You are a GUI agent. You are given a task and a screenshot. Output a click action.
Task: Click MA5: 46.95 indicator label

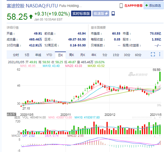click(x=28, y=66)
